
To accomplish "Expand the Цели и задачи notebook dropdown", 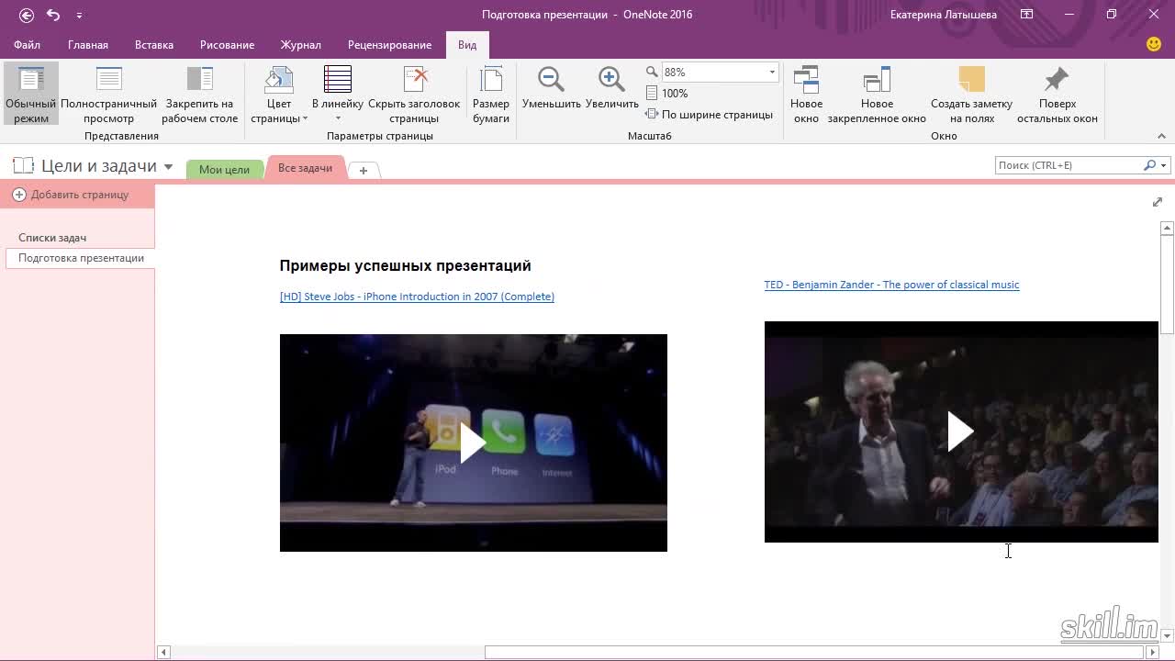I will pyautogui.click(x=168, y=167).
